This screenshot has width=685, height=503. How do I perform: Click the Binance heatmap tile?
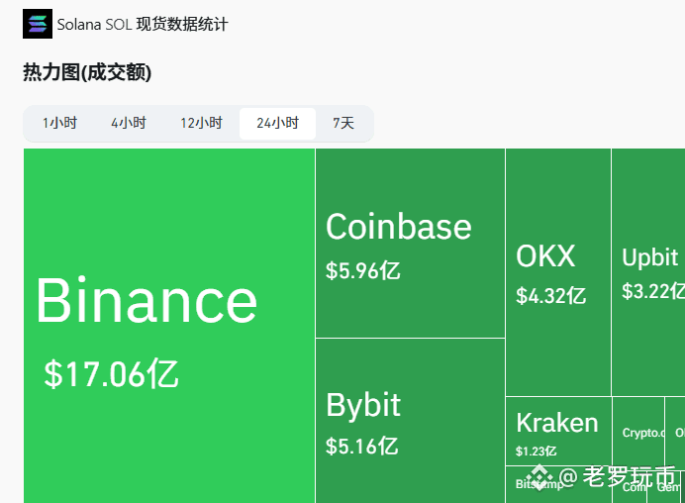(x=169, y=326)
